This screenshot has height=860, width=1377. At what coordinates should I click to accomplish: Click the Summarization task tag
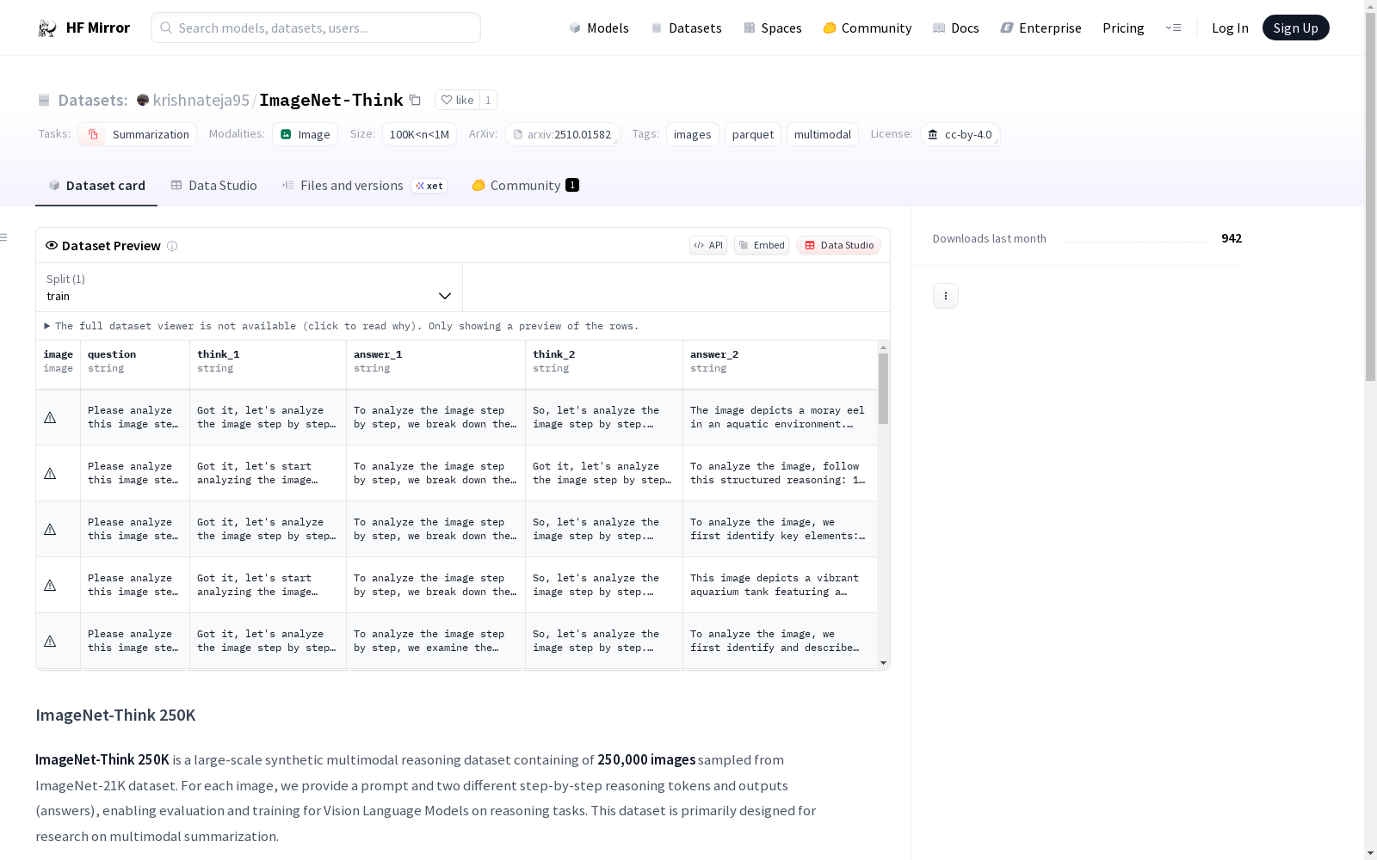tap(138, 134)
